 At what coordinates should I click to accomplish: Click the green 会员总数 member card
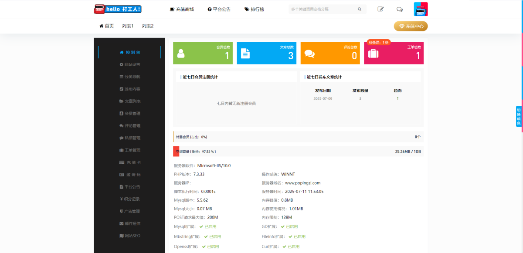(x=203, y=53)
